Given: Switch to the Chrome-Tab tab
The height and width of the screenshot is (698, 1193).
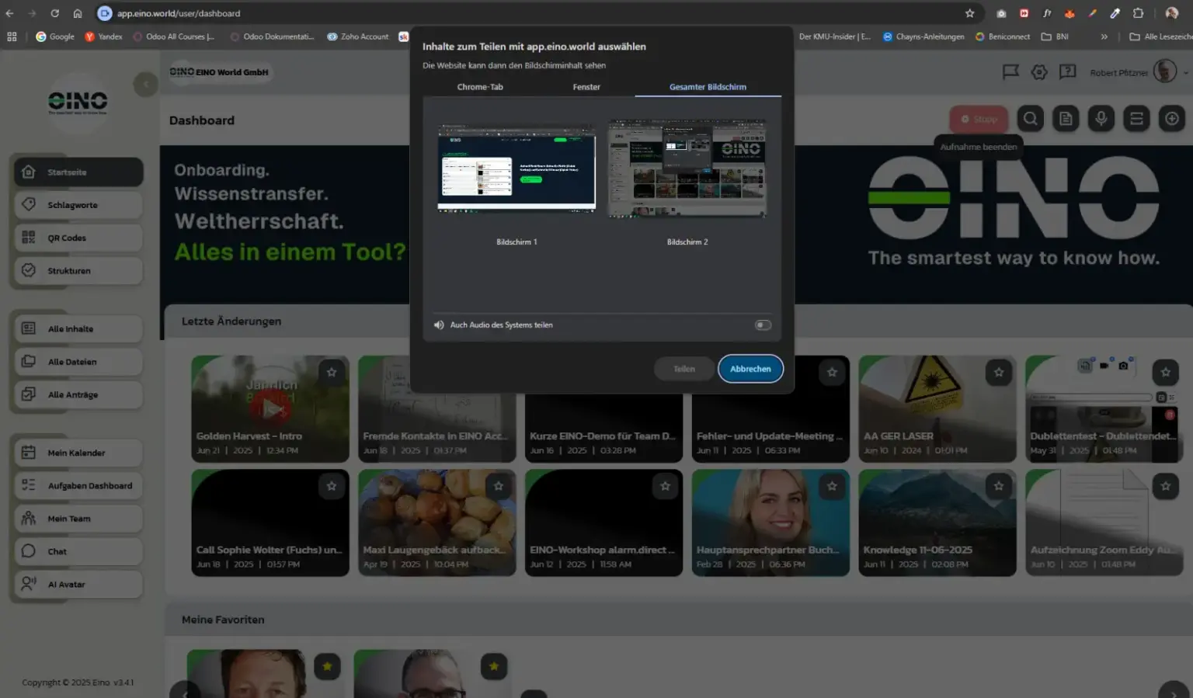Looking at the screenshot, I should 480,87.
